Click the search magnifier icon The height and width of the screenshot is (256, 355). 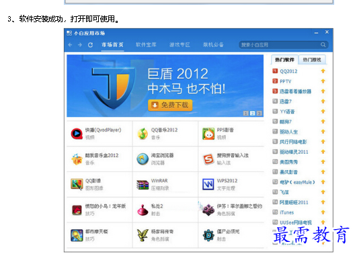323,45
